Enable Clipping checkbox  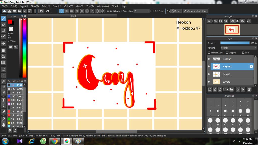click(227, 53)
